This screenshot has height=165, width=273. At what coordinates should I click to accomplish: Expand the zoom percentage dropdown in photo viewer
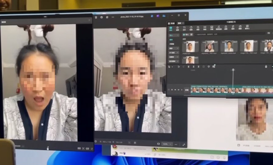point(167,144)
